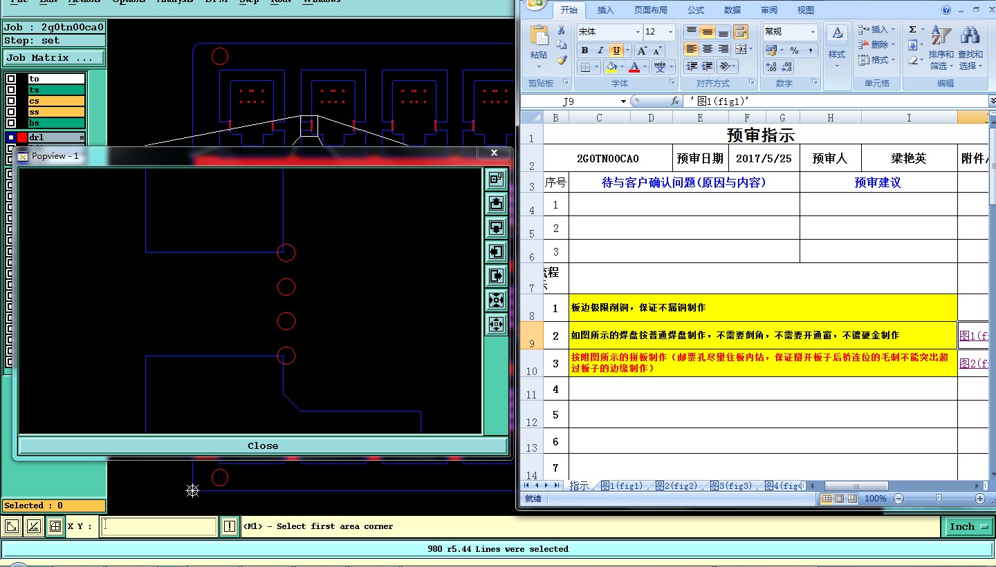Viewport: 996px width, 567px height.
Task: Click the first snap mode icon beside X Y
Action: pos(12,527)
